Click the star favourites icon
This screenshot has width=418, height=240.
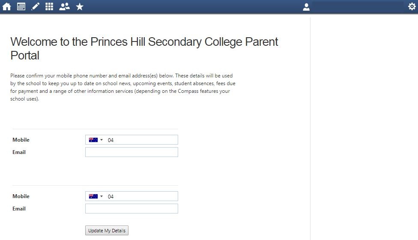pyautogui.click(x=80, y=7)
